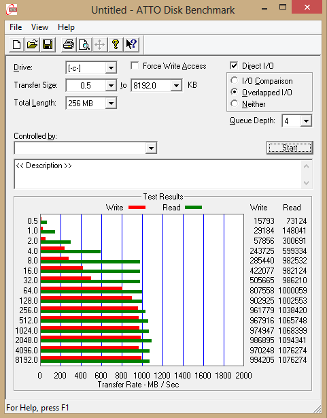
Task: Expand the Queue Depth dropdown
Action: 306,121
